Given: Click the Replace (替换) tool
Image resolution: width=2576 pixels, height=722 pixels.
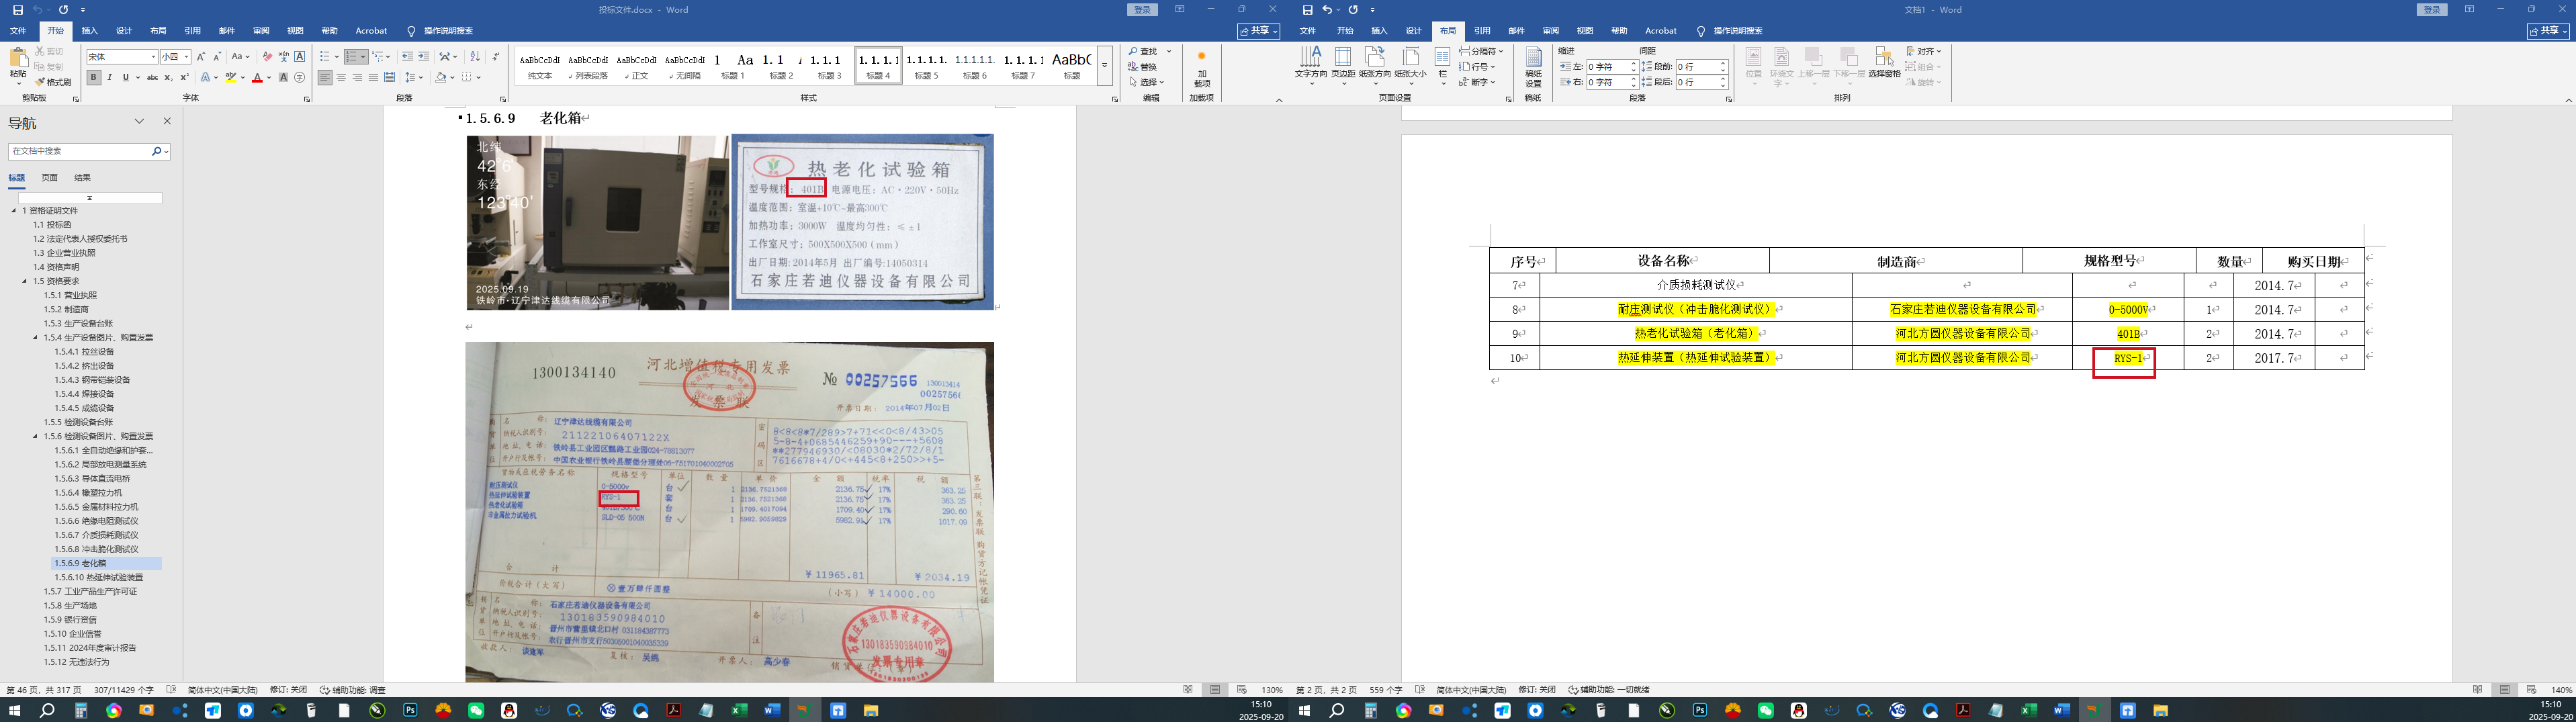Looking at the screenshot, I should click(x=1142, y=67).
